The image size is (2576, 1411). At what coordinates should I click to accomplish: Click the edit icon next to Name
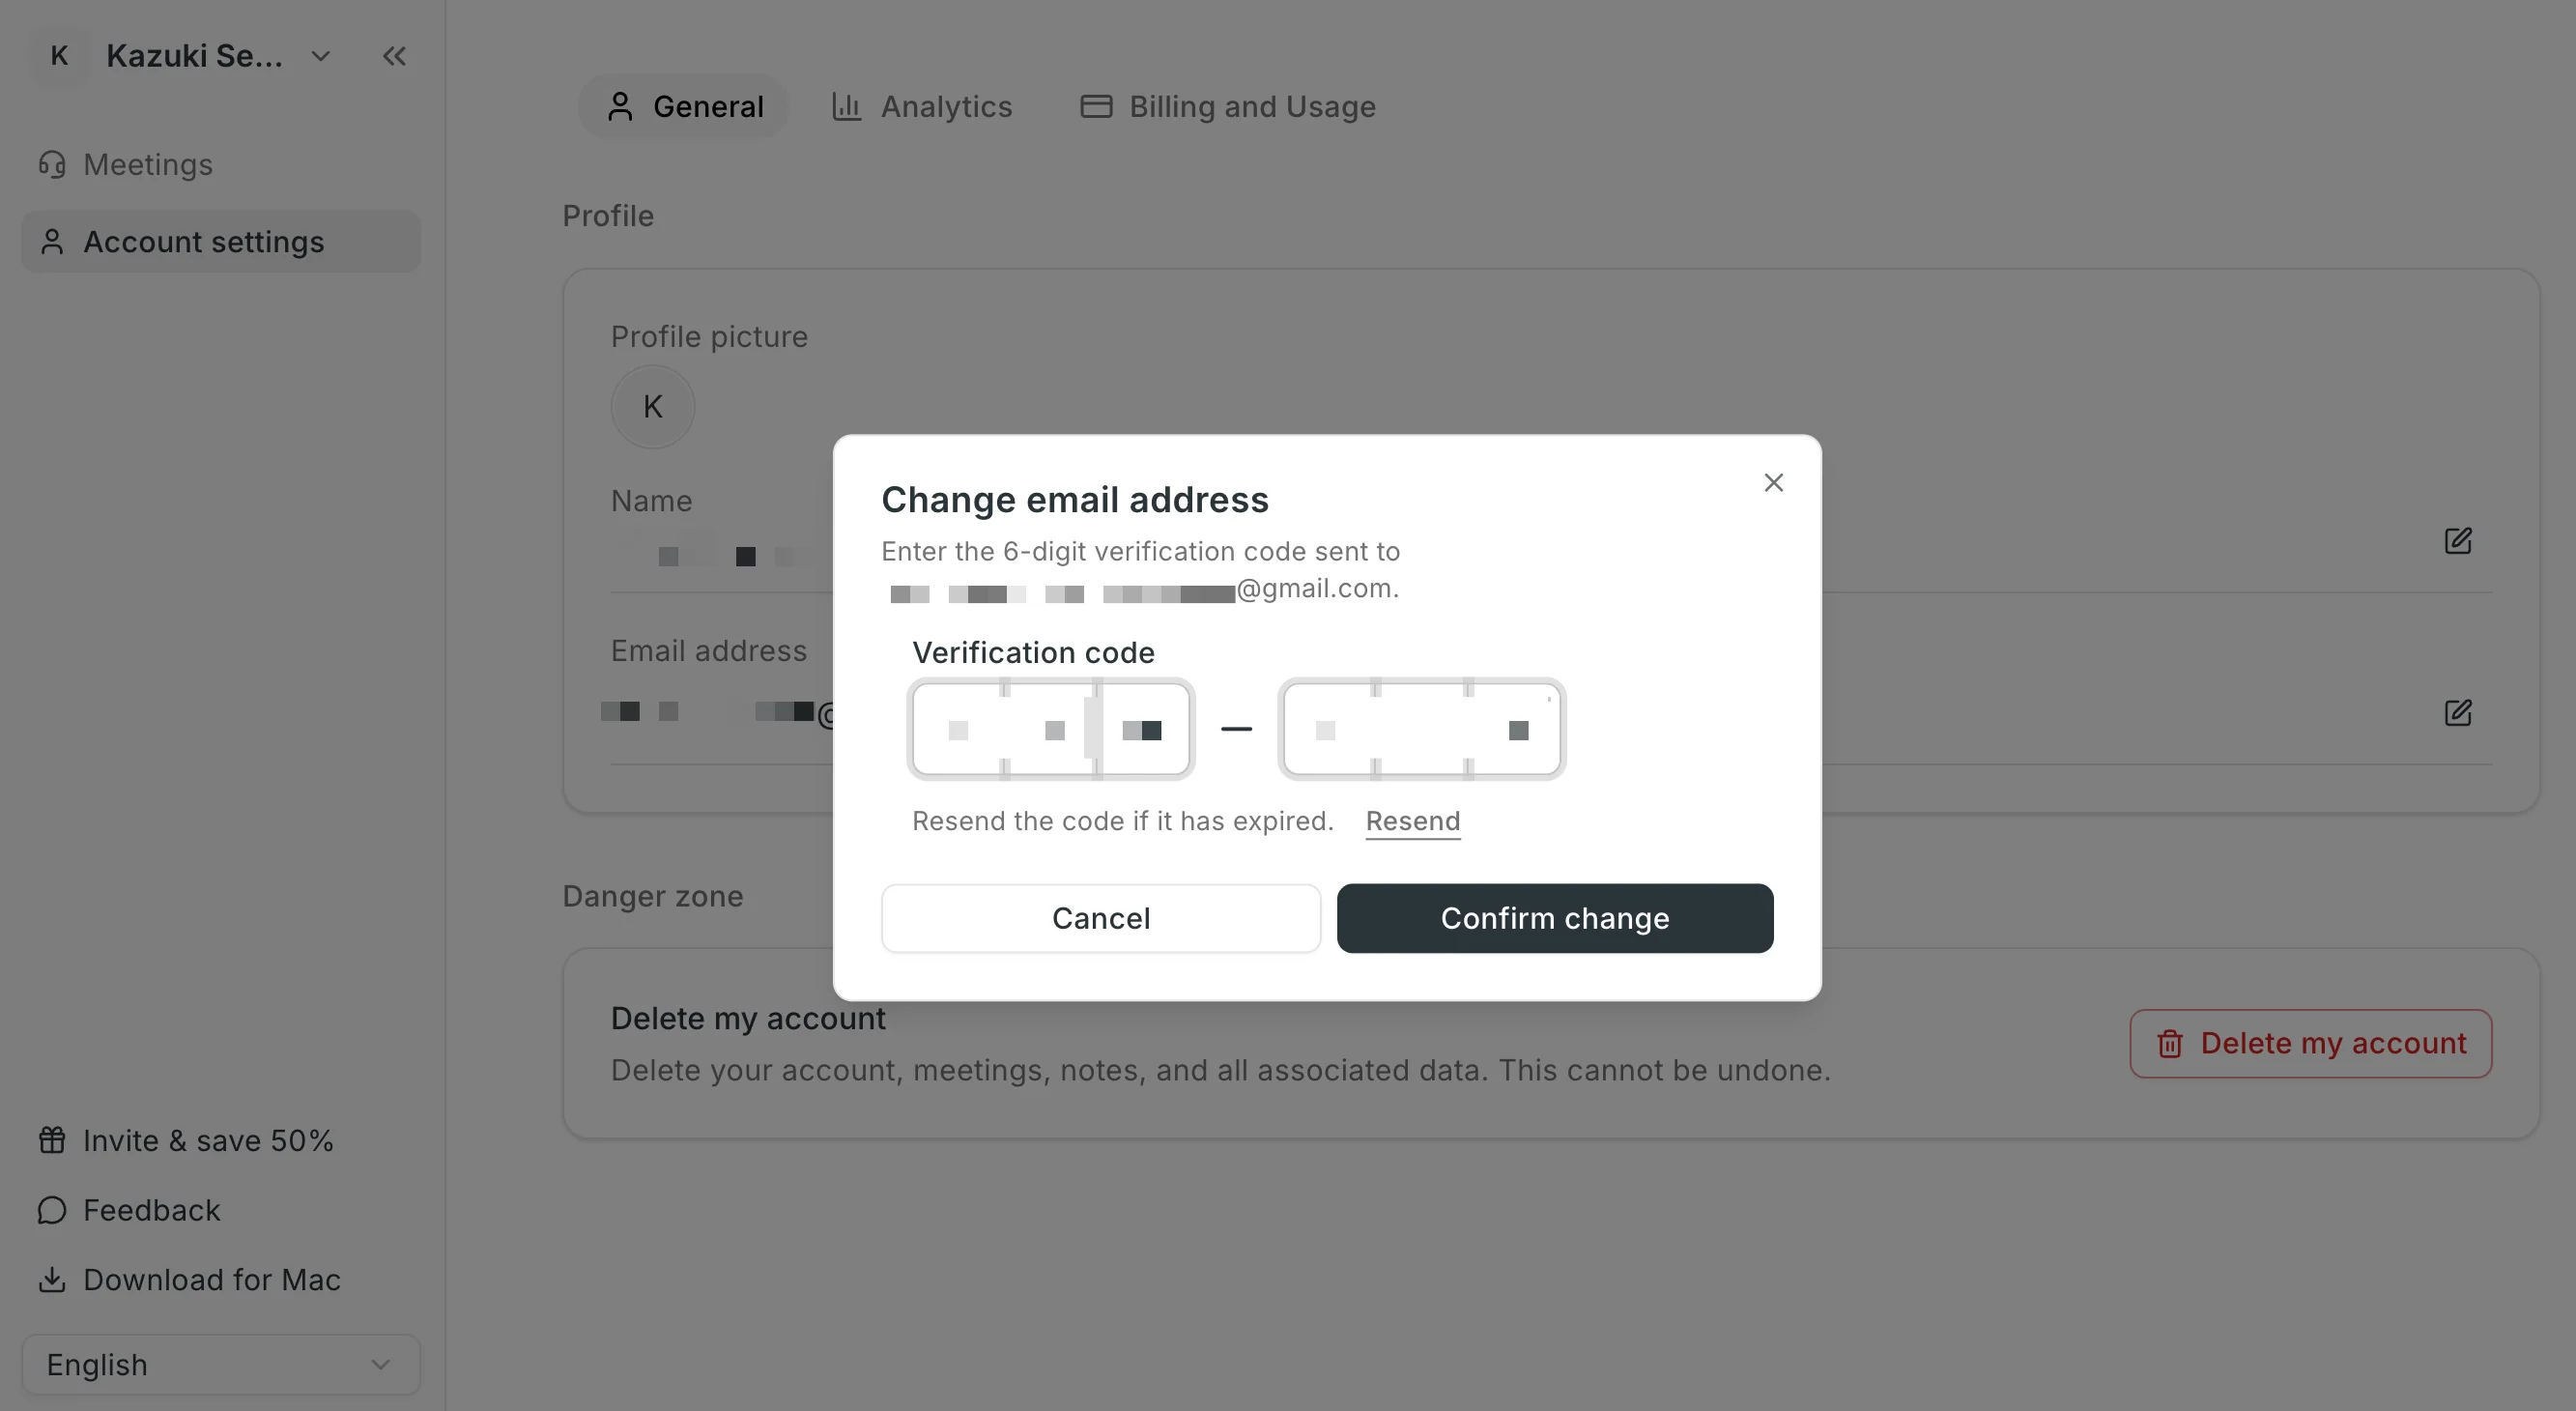(x=2458, y=541)
